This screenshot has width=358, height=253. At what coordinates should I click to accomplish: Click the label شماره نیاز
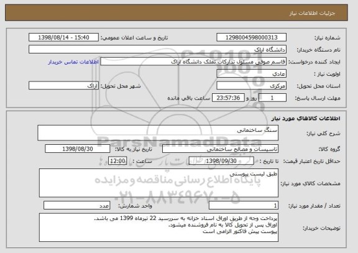coord(328,38)
